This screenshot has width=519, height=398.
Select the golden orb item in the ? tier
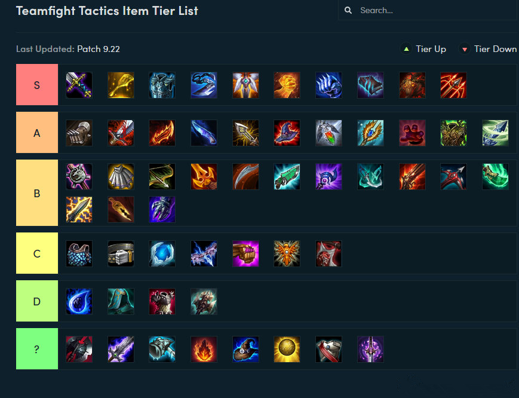286,350
